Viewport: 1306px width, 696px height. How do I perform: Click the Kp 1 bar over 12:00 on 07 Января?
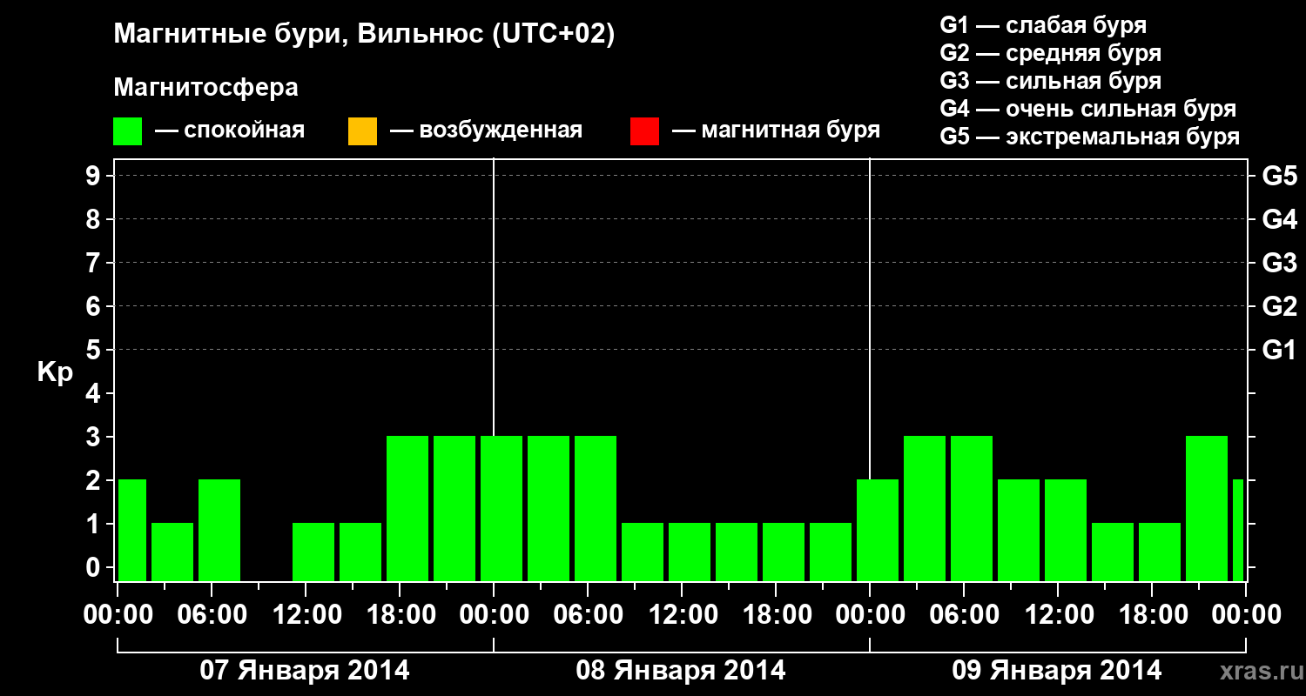tap(313, 552)
